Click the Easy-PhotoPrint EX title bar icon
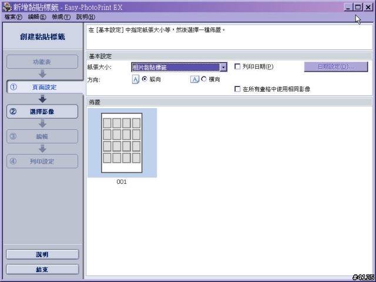Screen dimensions: 376x282 coord(7,7)
